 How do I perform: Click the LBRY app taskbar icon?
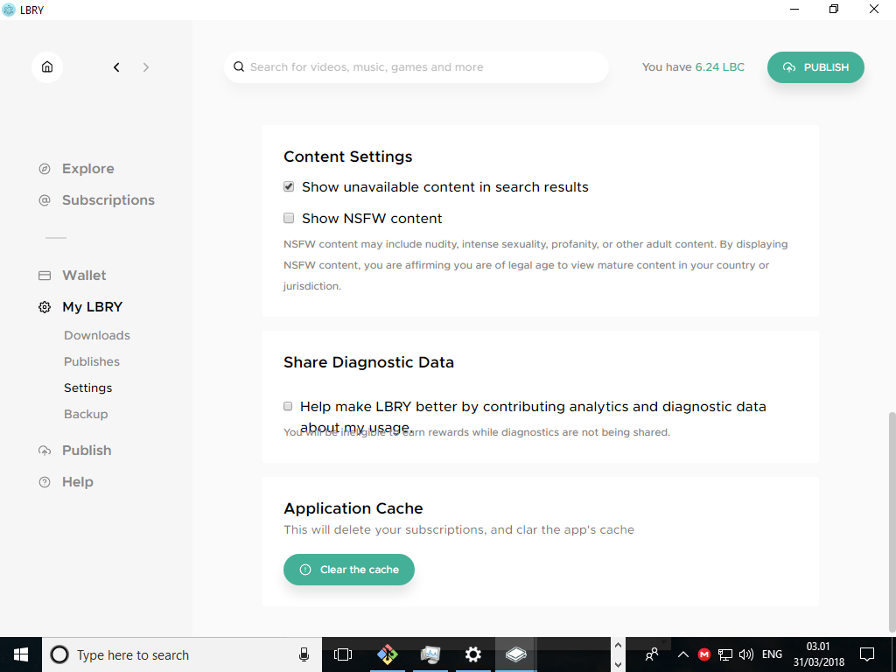[x=515, y=654]
